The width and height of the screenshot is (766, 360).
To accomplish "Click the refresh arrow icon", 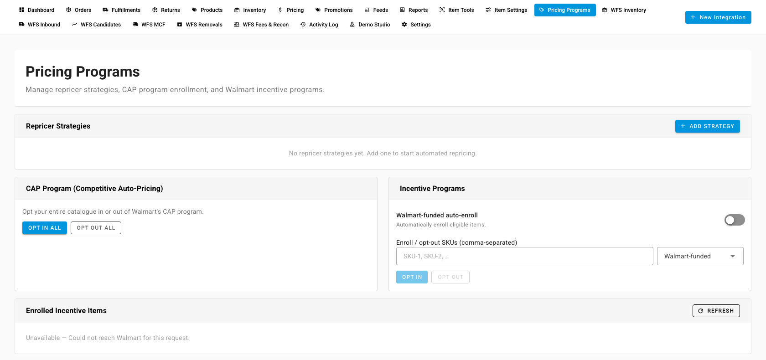I will (701, 311).
